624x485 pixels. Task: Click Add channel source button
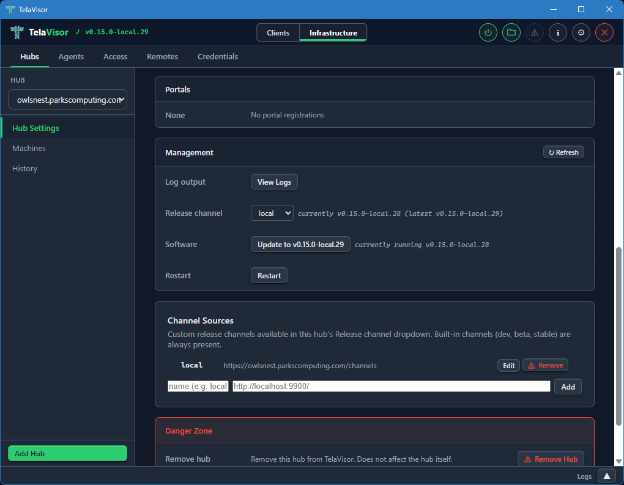coord(568,387)
